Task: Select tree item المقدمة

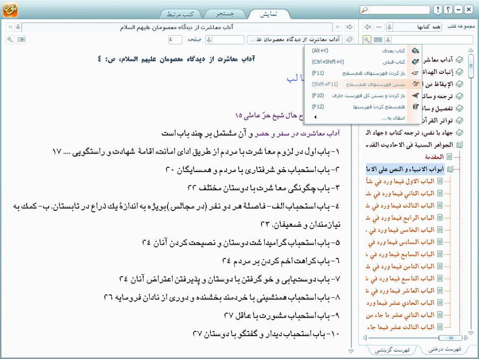Action: (434, 157)
